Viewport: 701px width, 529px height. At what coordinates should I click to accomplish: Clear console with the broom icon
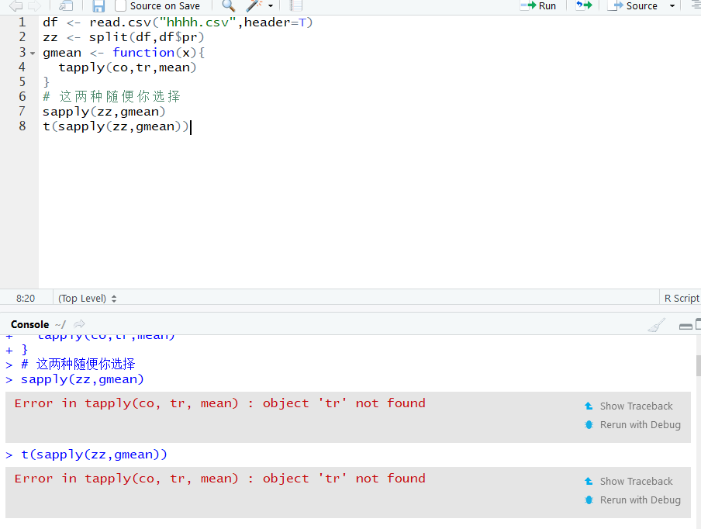coord(657,325)
